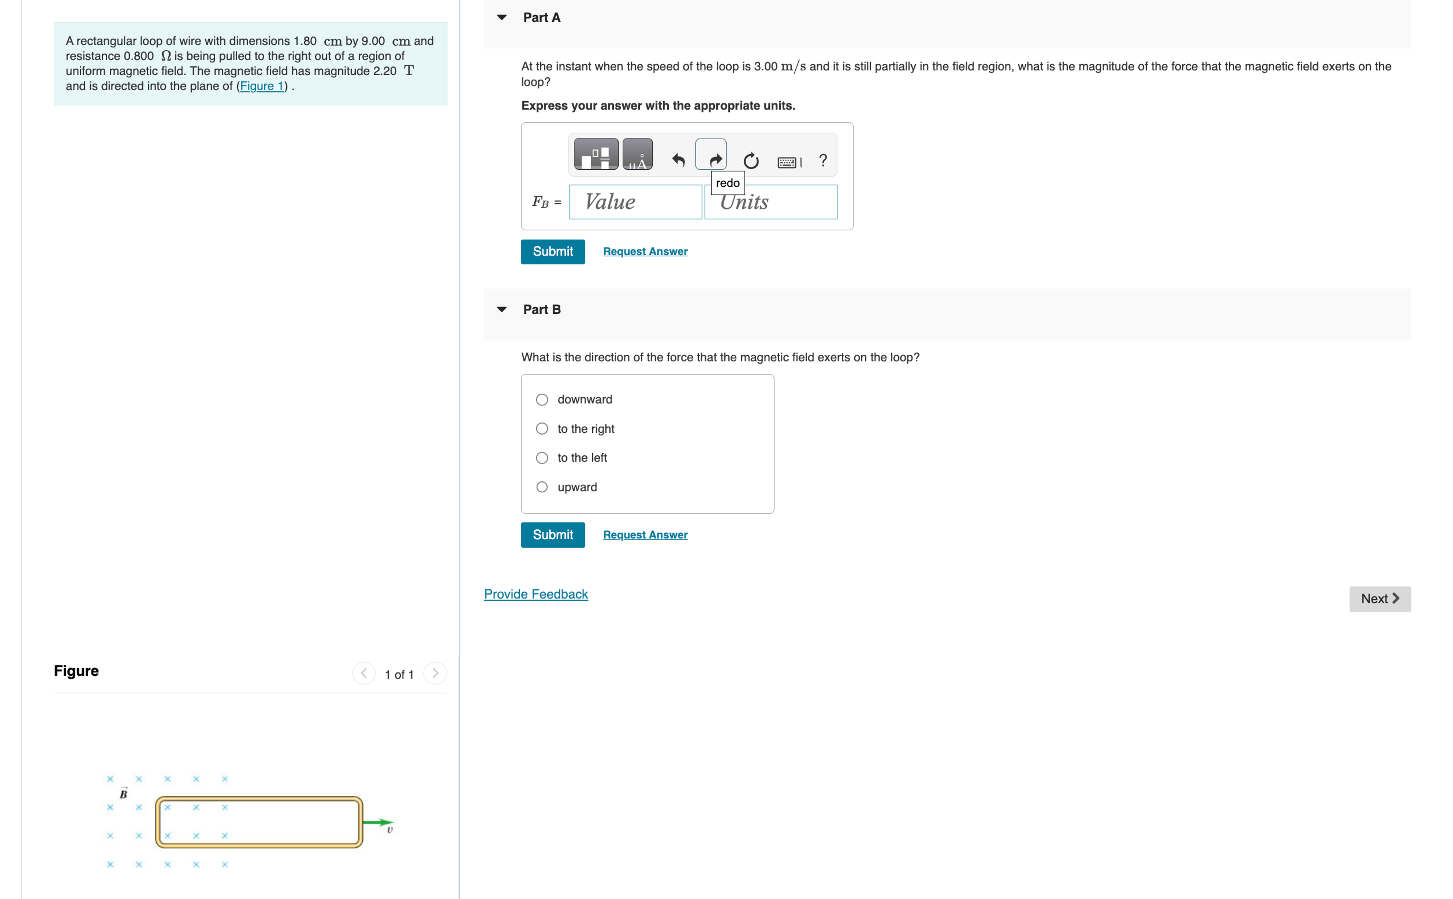Open the templates formatting tool
The height and width of the screenshot is (899, 1453).
coord(595,155)
